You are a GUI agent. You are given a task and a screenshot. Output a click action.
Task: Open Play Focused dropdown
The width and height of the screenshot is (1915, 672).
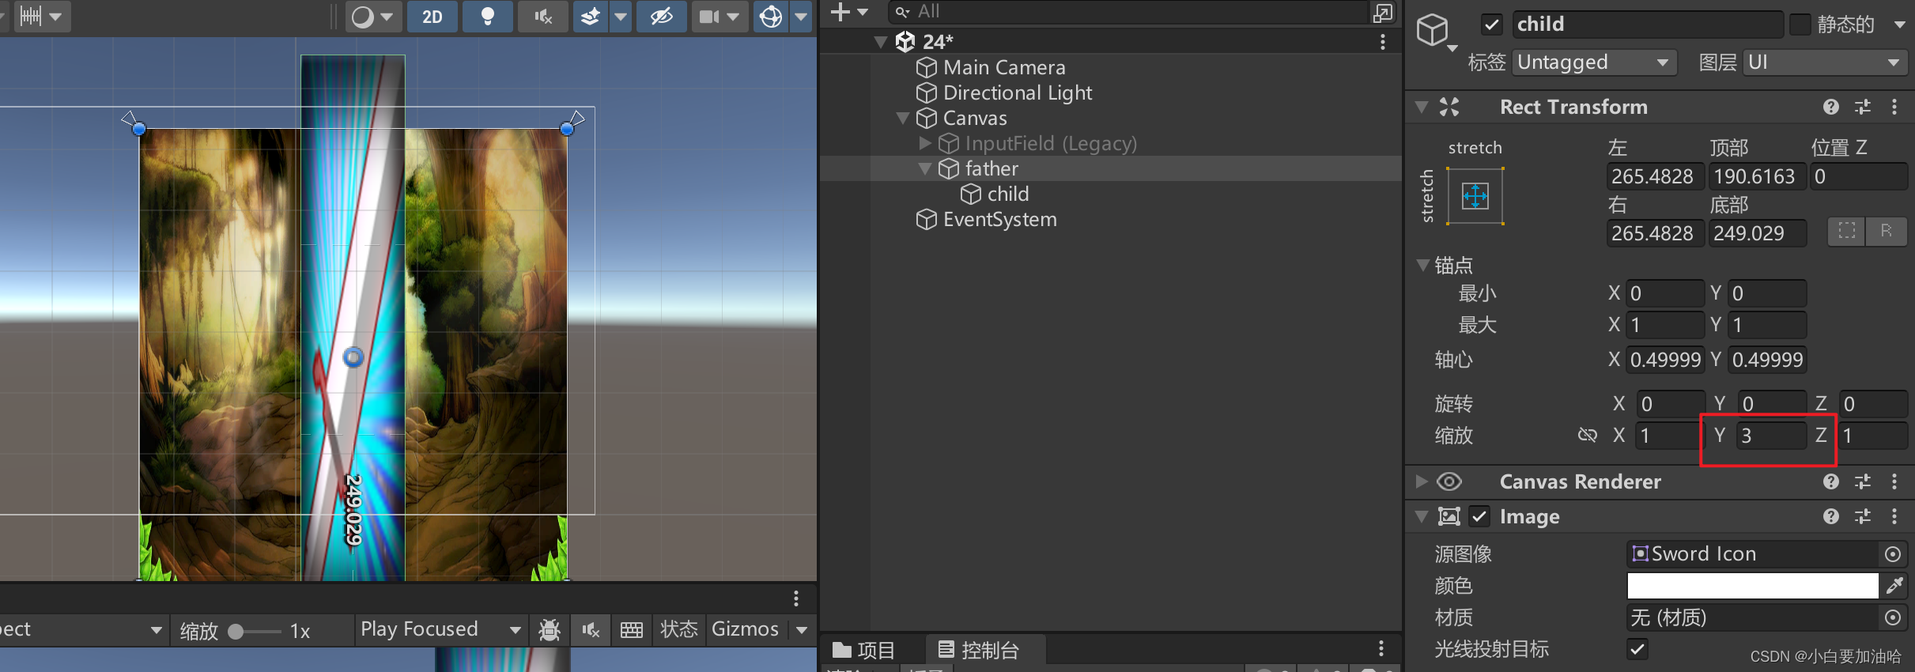pos(440,630)
